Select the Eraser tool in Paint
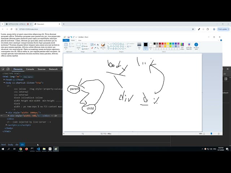The image size is (231, 173). click(92, 48)
